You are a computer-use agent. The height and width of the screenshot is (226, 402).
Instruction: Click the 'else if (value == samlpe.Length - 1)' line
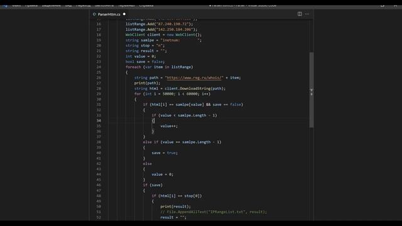(x=182, y=142)
